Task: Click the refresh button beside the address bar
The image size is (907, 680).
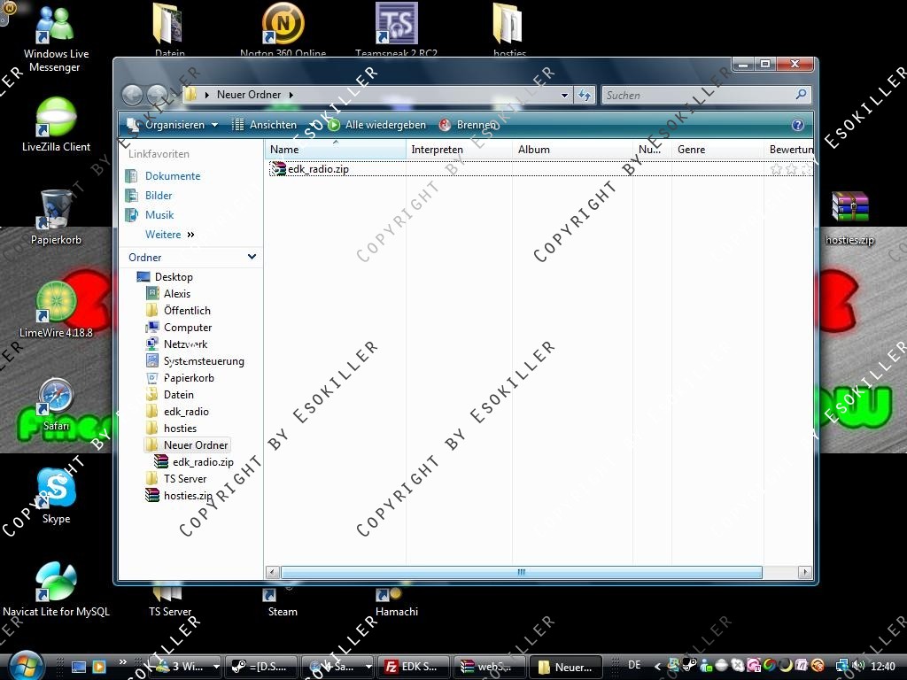Action: [585, 95]
